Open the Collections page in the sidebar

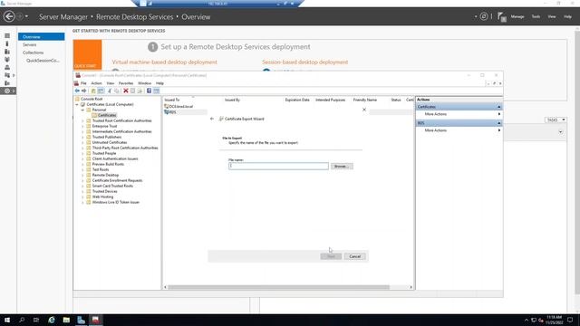(33, 53)
